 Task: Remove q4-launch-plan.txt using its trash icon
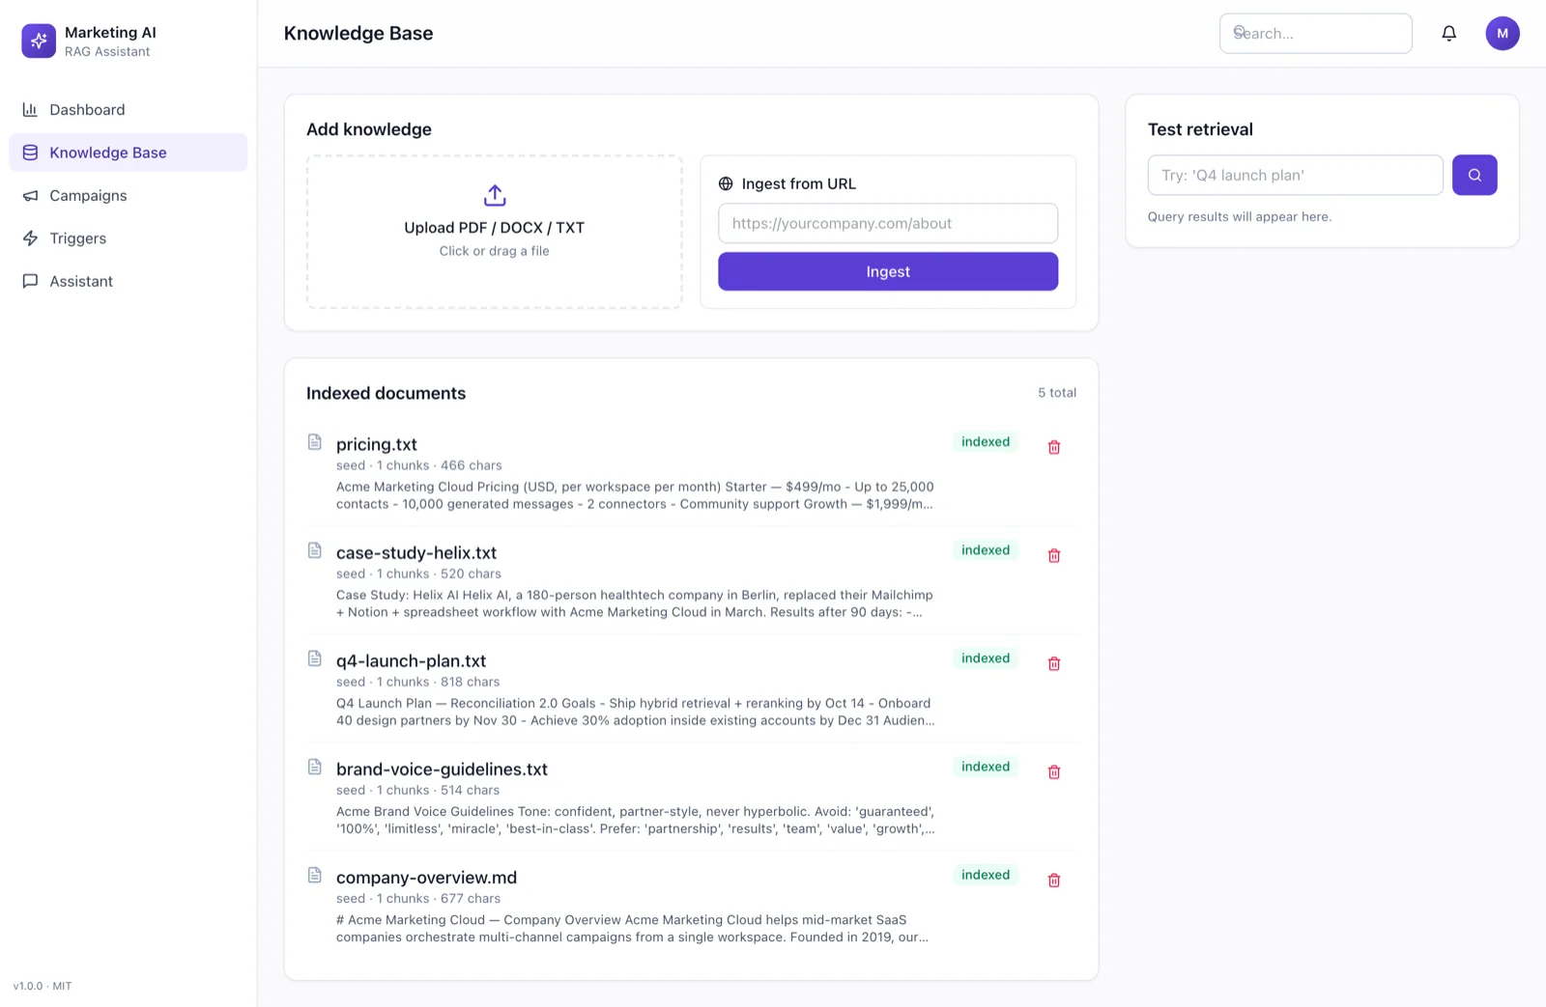(x=1054, y=663)
